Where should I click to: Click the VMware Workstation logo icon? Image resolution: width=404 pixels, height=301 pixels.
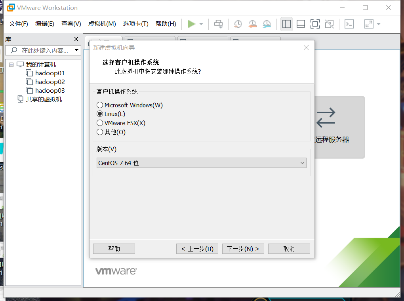[x=11, y=8]
